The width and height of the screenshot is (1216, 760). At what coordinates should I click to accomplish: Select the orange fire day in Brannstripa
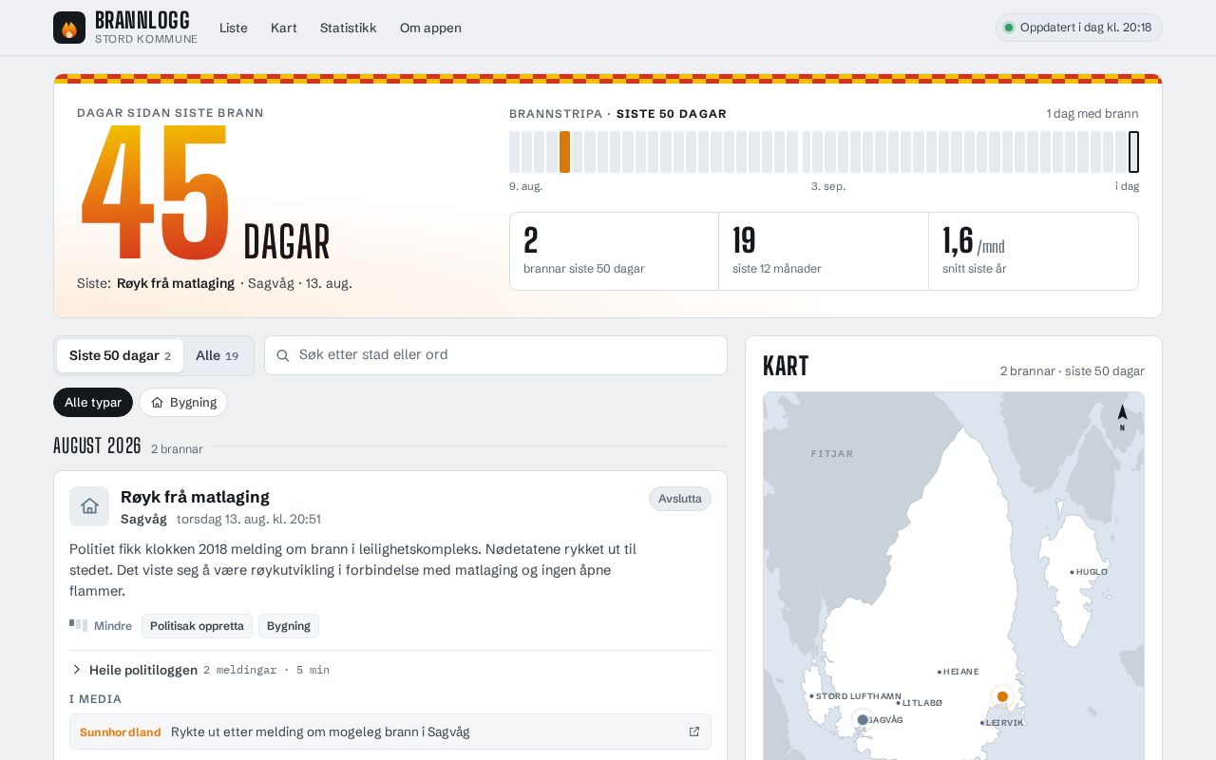pos(564,152)
